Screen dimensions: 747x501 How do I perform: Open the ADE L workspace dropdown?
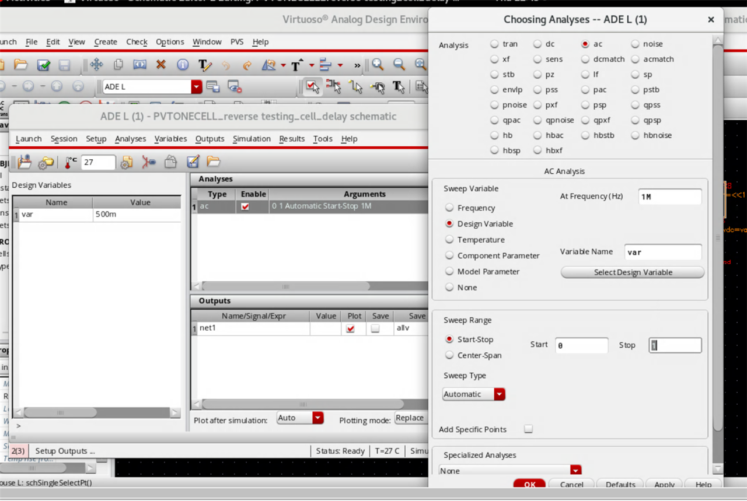[196, 87]
